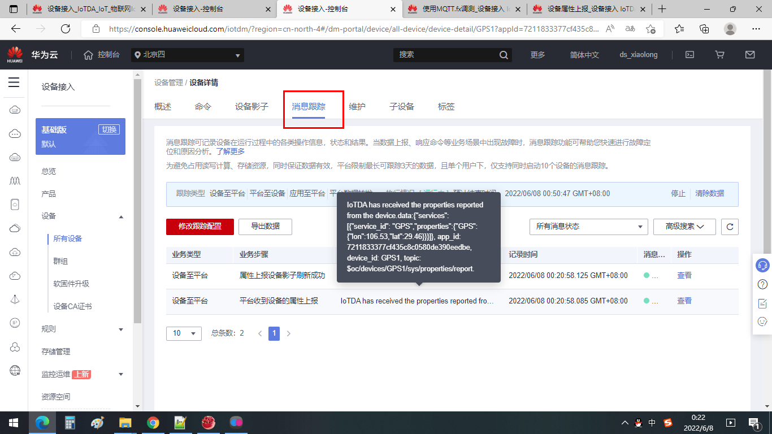Image resolution: width=772 pixels, height=434 pixels.
Task: Open a new browser tab
Action: (662, 9)
